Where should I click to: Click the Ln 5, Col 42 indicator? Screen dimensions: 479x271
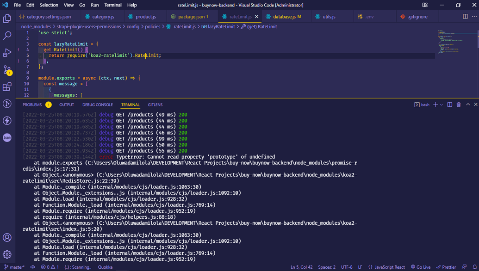(301, 267)
